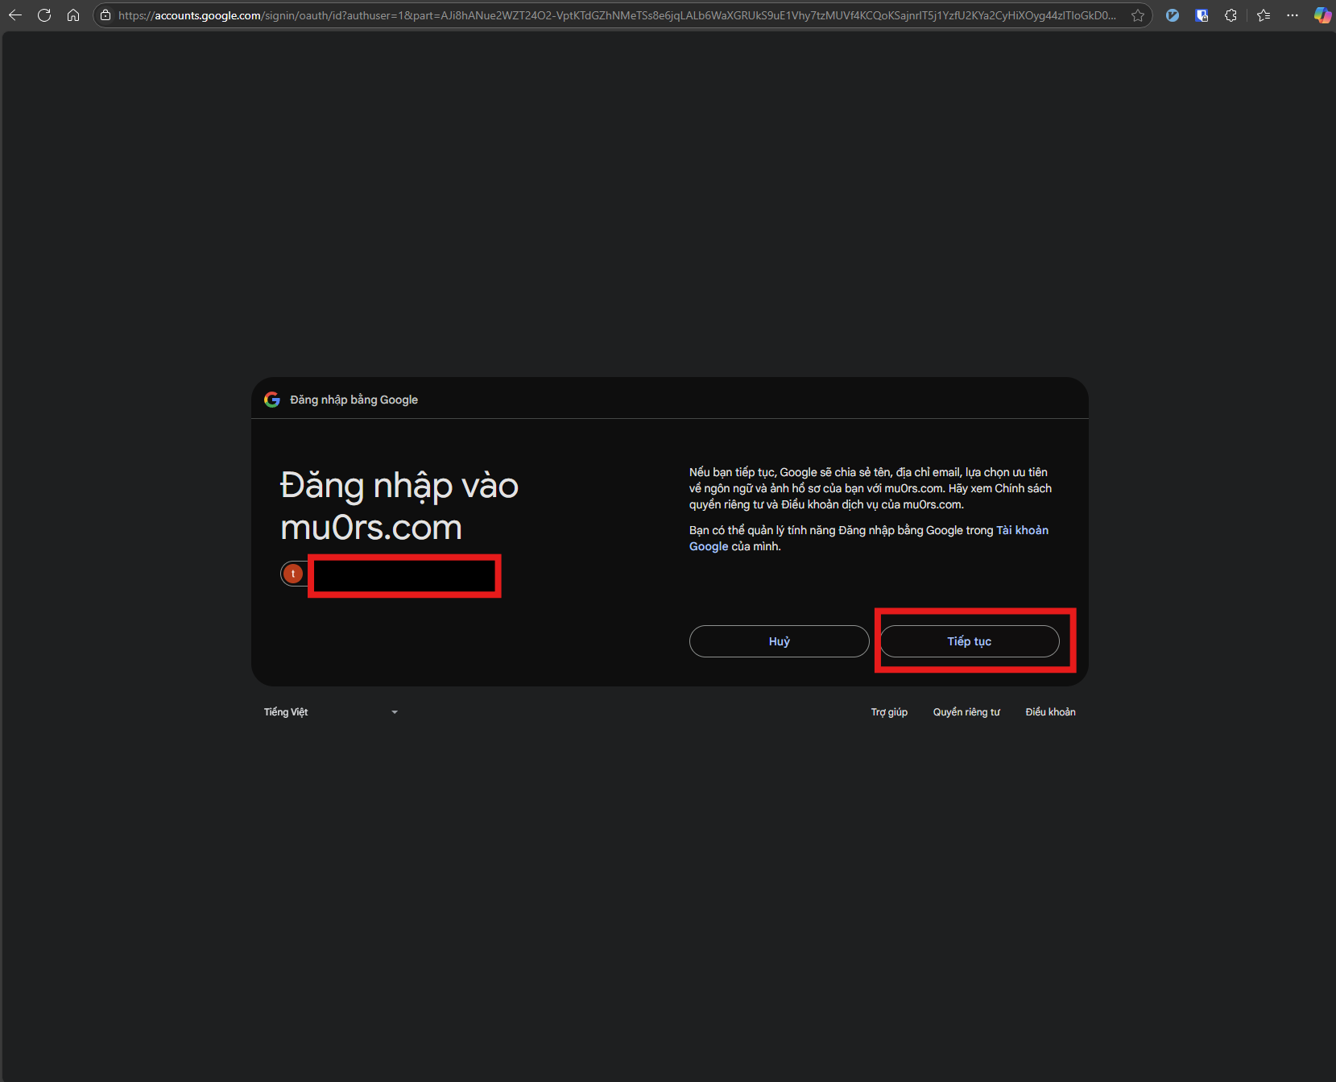
Task: Open Edge Settings and more menu
Action: [1293, 15]
